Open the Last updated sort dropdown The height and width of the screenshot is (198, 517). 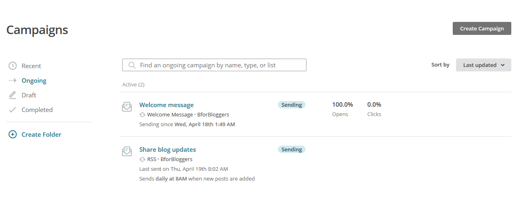tap(484, 65)
